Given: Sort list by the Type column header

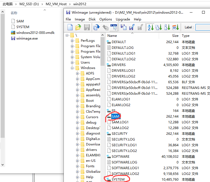Looking at the screenshot, I should tap(195, 36).
